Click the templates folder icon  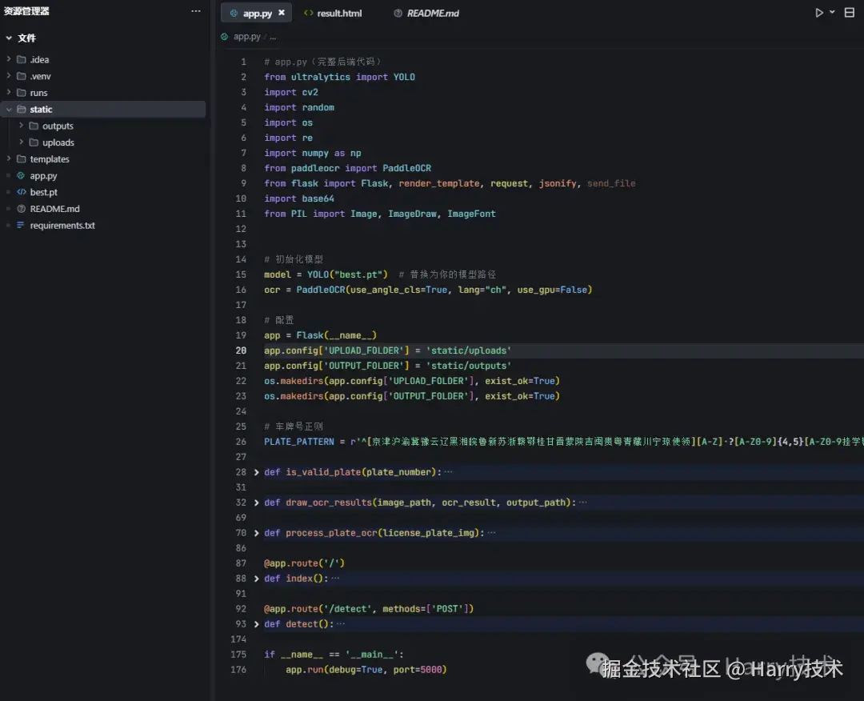pyautogui.click(x=21, y=158)
